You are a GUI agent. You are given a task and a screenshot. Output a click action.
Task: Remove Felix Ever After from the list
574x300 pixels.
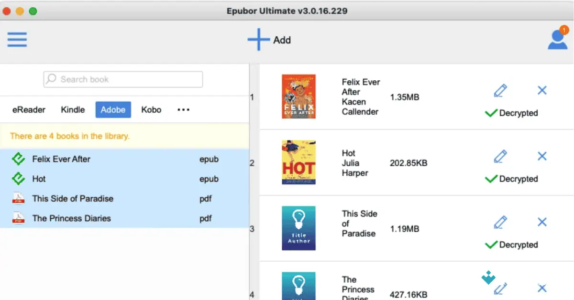tap(541, 90)
